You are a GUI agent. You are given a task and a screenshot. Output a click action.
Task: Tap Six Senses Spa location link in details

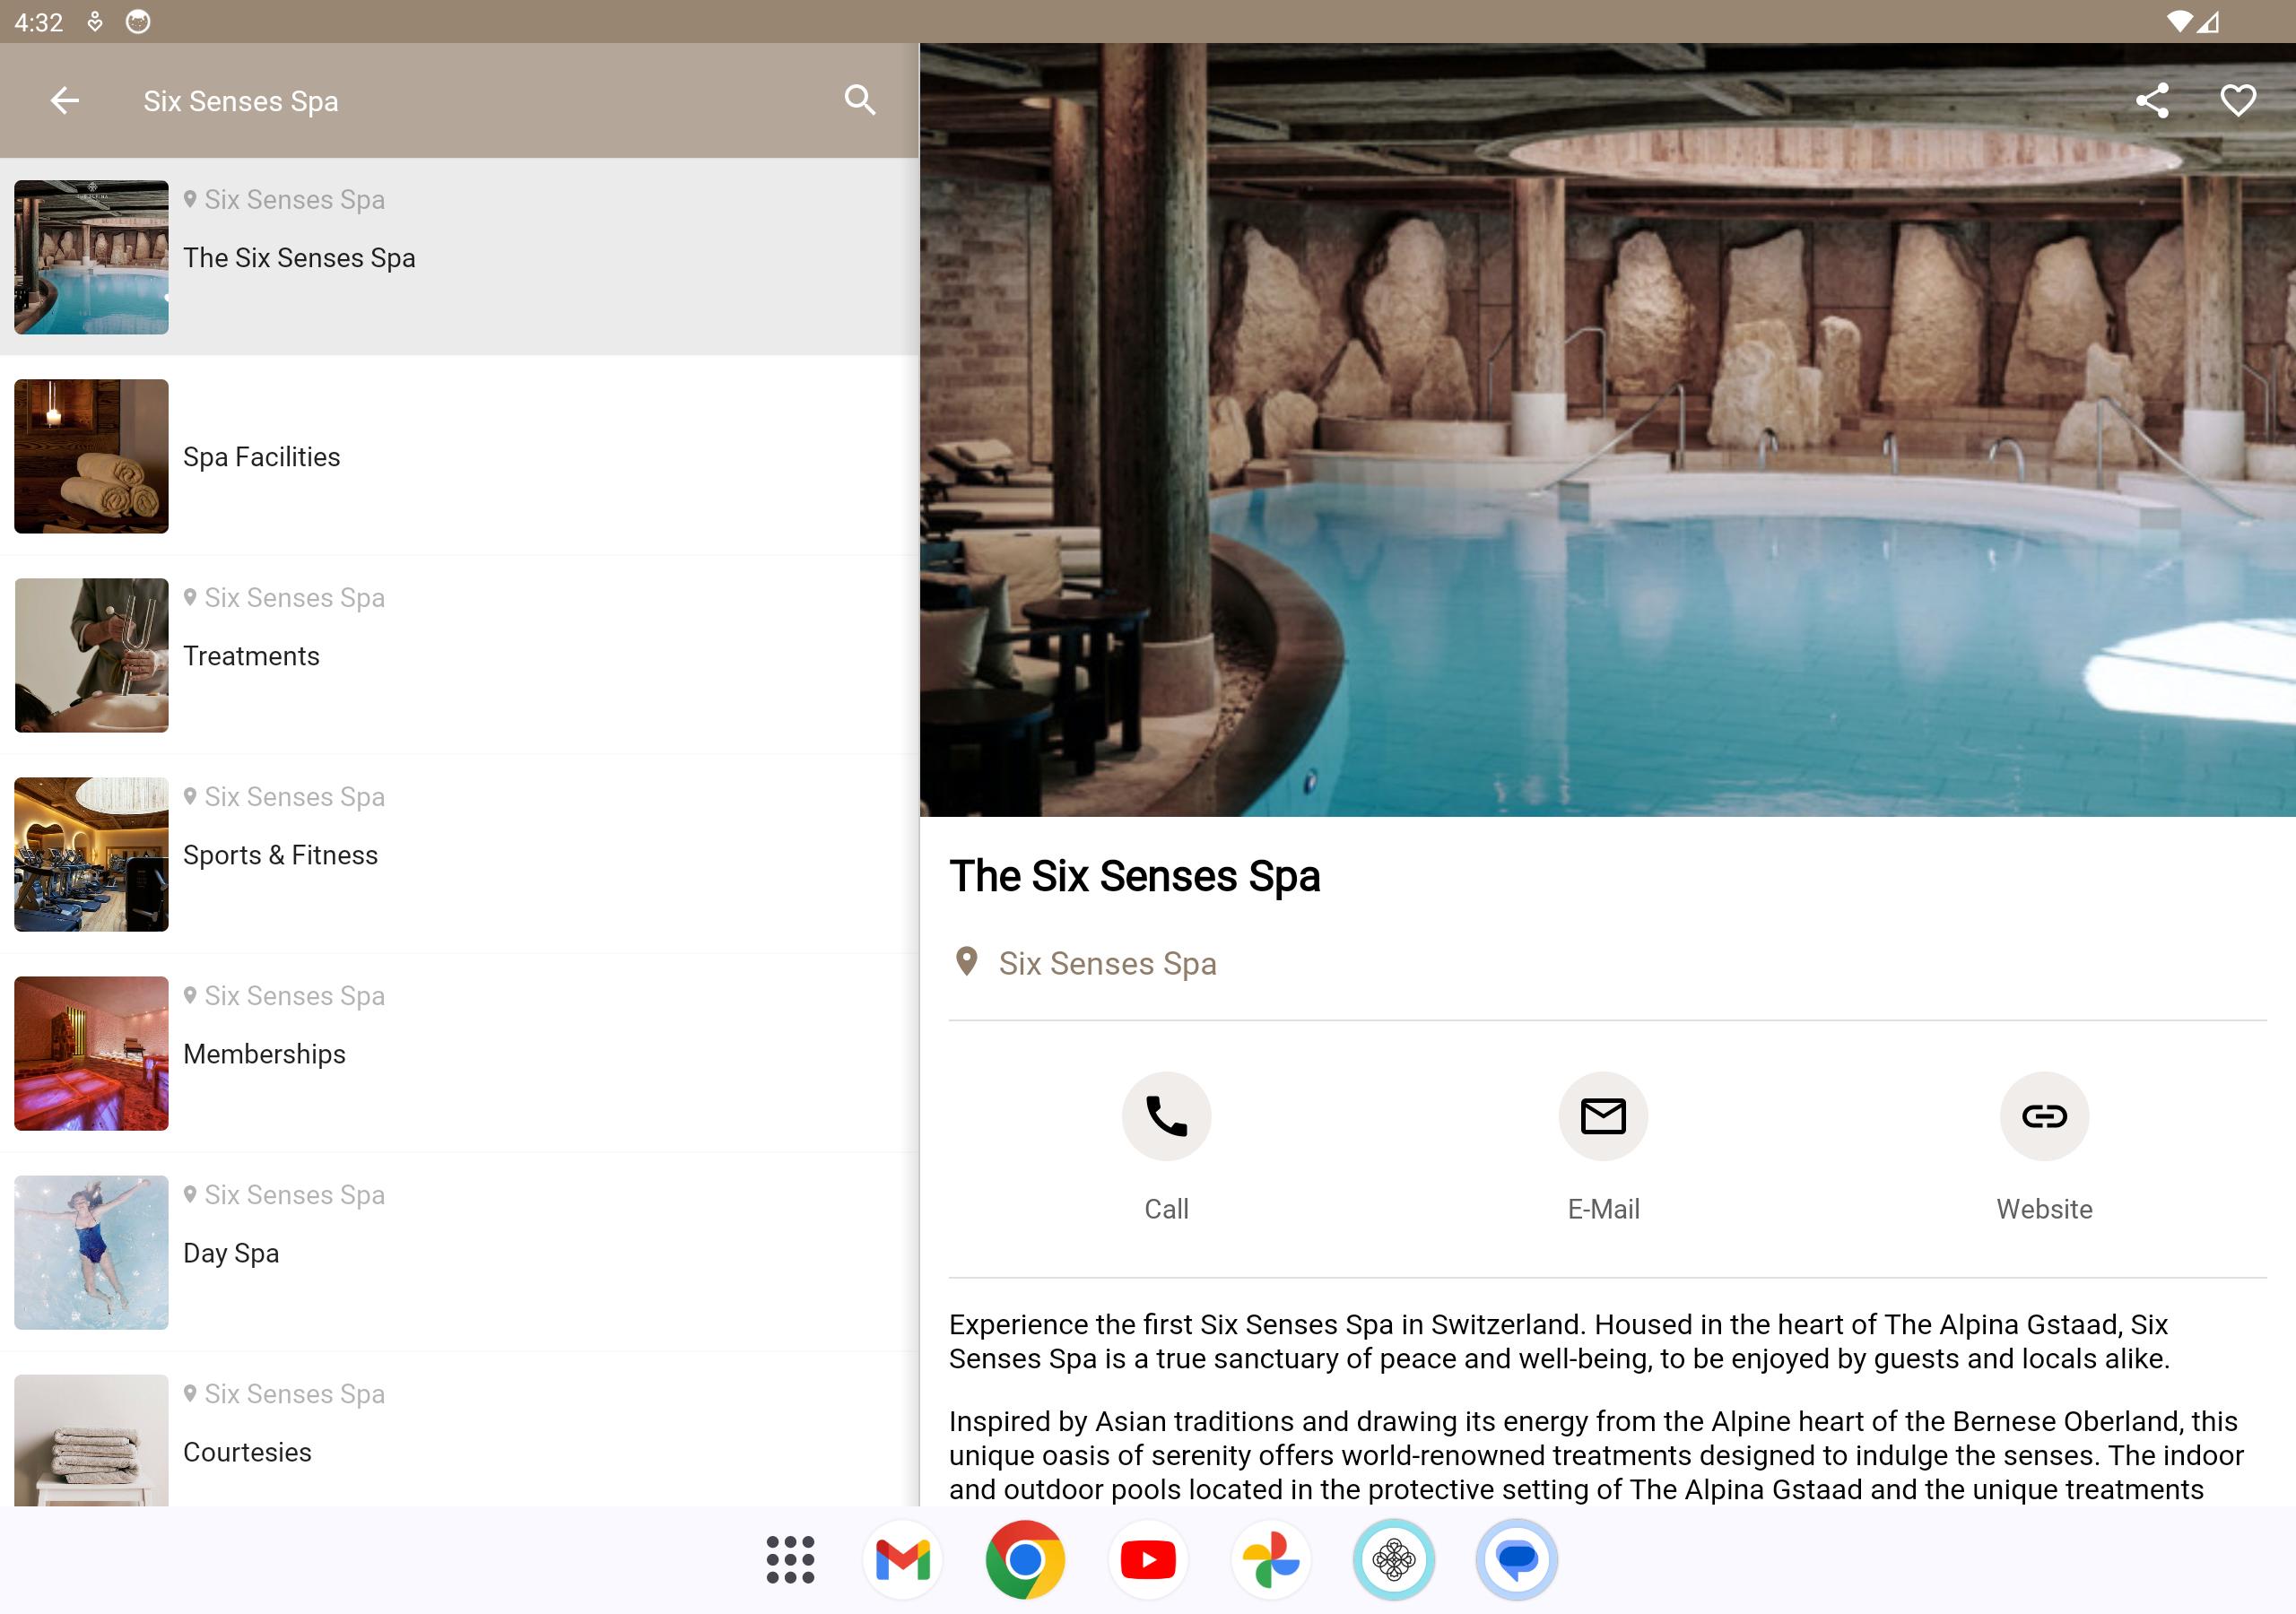[x=1107, y=963]
